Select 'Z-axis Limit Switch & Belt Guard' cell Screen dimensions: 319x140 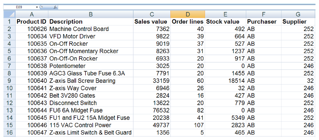(x=91, y=133)
